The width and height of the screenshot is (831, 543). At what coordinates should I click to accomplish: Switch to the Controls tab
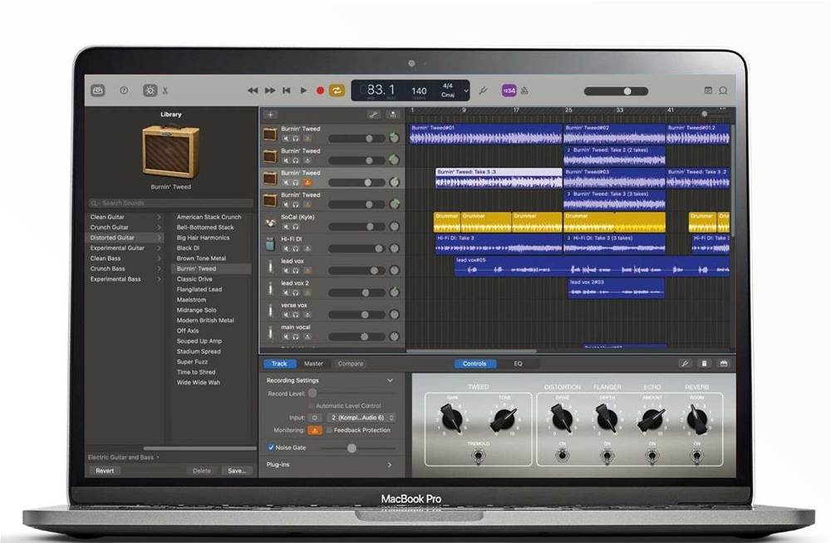tap(475, 364)
